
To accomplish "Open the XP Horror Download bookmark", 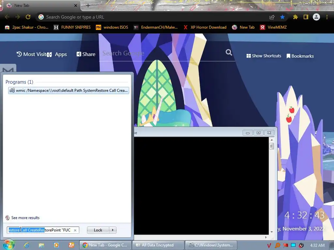I will coord(205,27).
